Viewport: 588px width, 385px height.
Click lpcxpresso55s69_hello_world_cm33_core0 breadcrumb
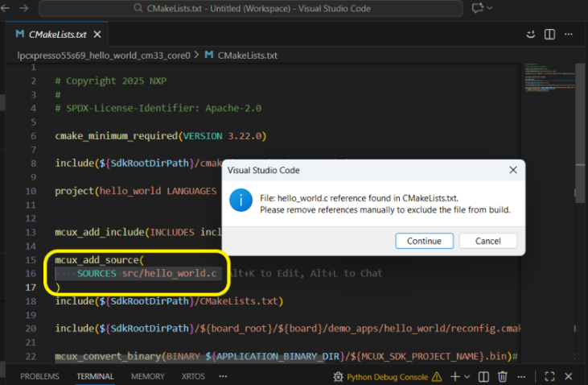(x=104, y=56)
